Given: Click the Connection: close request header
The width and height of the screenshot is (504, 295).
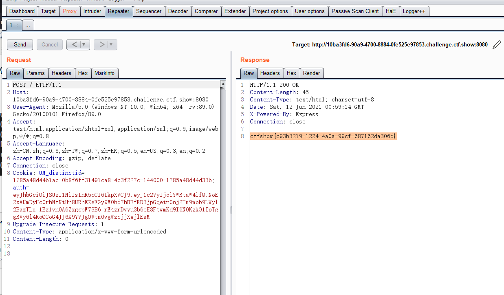Looking at the screenshot, I should 40,165.
